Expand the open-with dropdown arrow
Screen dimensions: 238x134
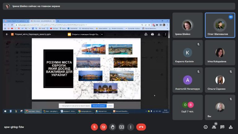pos(102,34)
